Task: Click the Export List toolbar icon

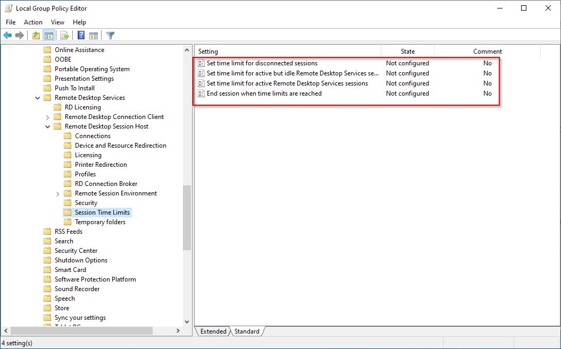Action: pyautogui.click(x=65, y=36)
